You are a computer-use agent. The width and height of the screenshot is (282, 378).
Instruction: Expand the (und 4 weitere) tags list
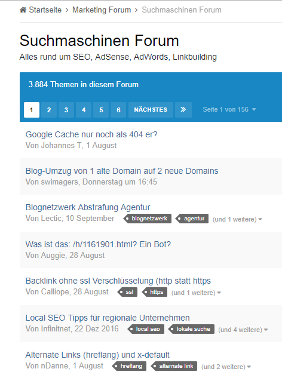(x=243, y=330)
